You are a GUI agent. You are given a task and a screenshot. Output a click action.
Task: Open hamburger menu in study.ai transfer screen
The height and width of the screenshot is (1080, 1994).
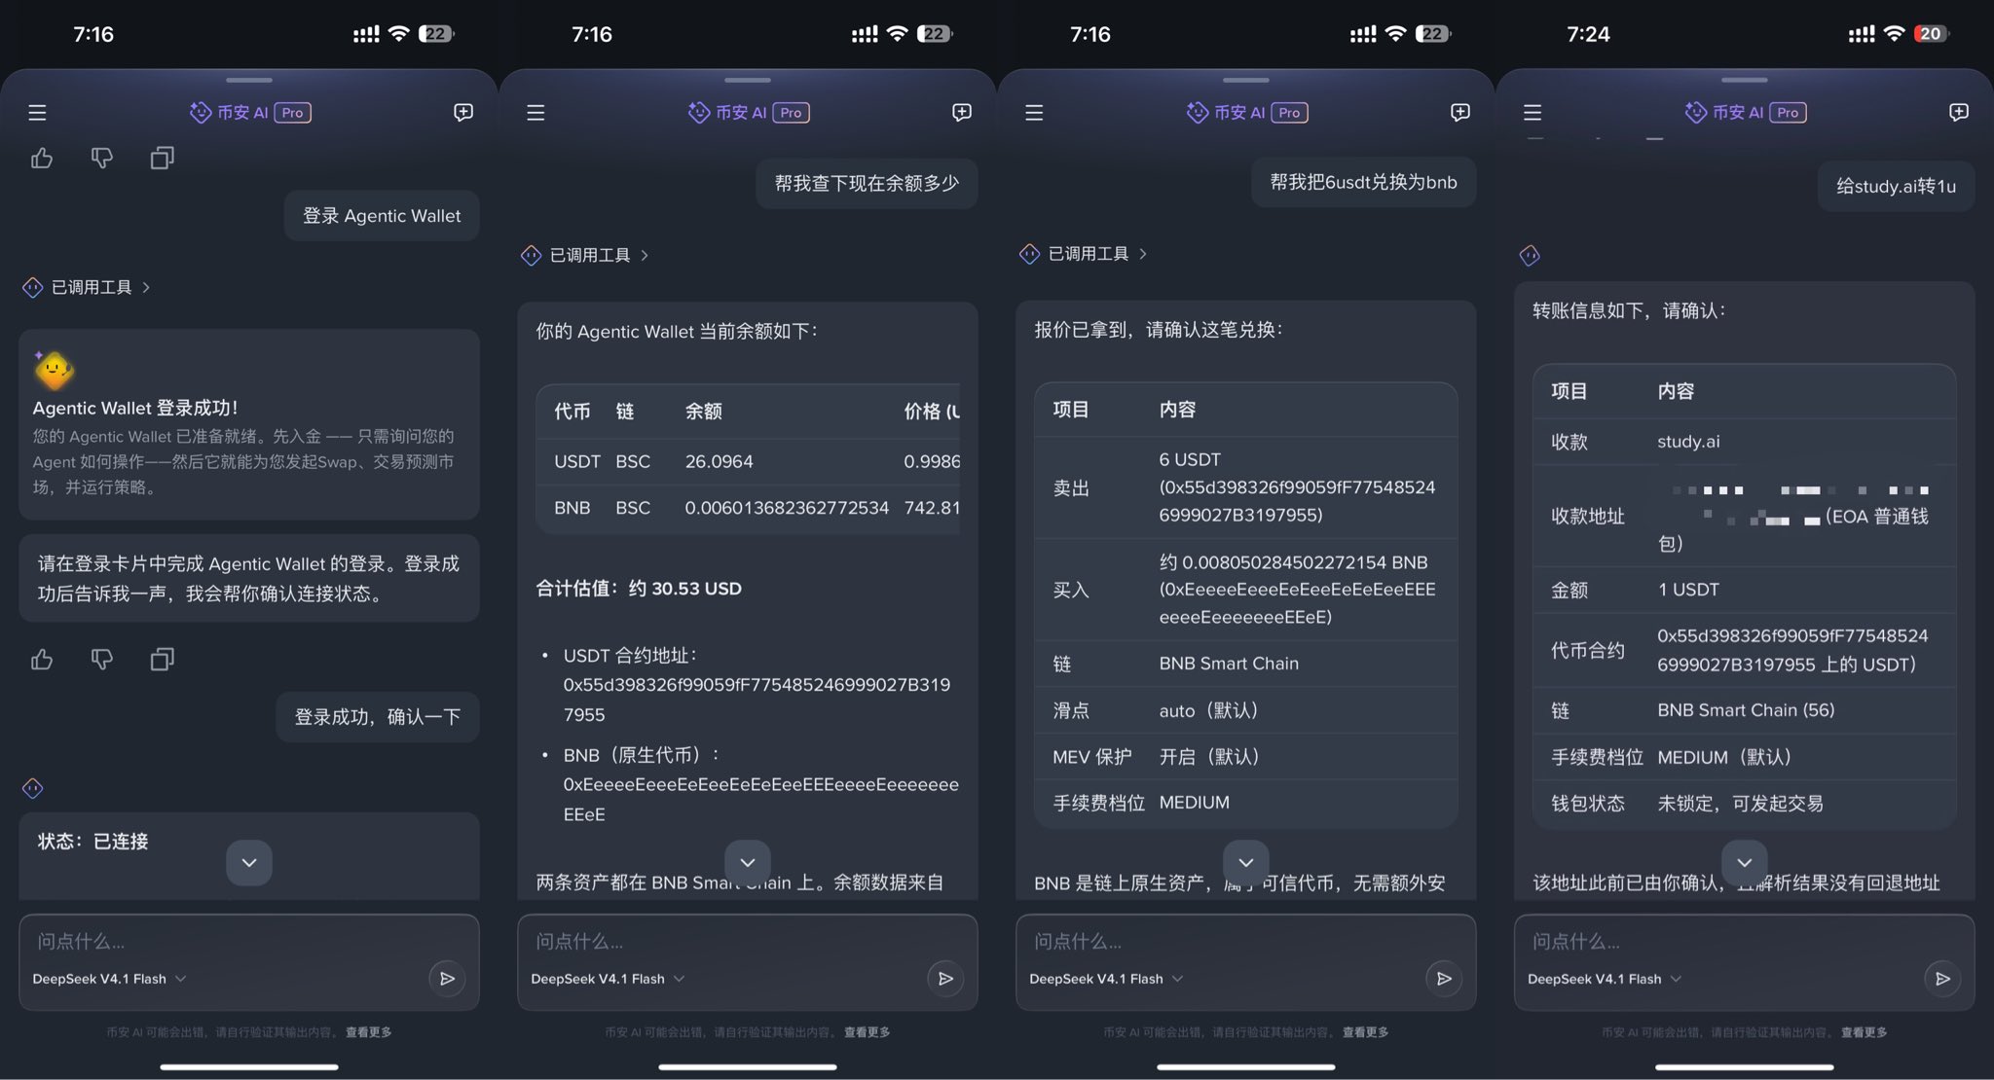click(1532, 113)
